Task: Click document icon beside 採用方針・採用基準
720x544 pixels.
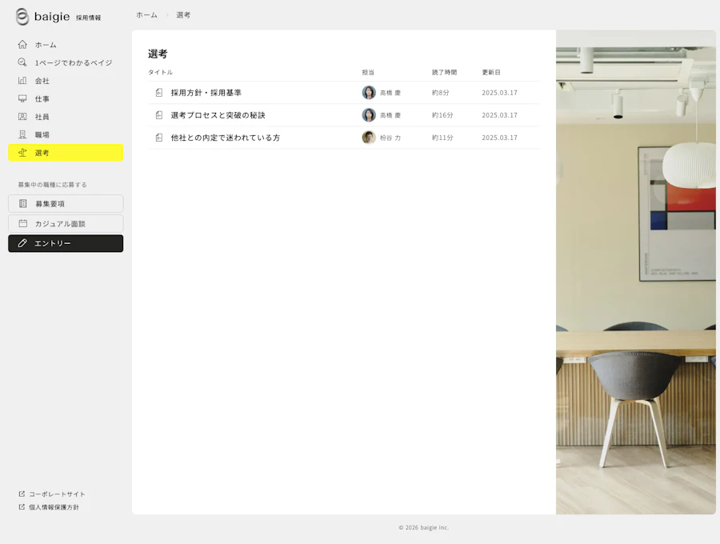Action: (x=159, y=93)
